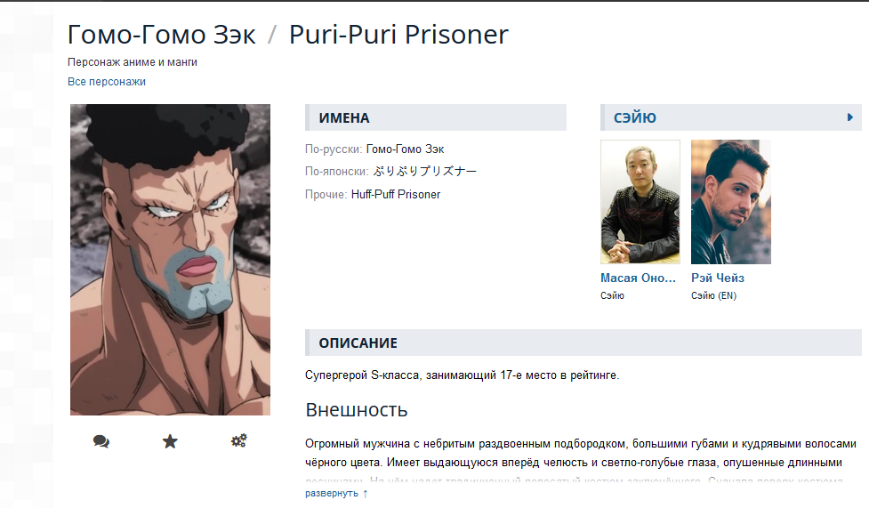Screen dimensions: 869x508
Task: Open the gears edit icon below poster
Action: point(239,441)
